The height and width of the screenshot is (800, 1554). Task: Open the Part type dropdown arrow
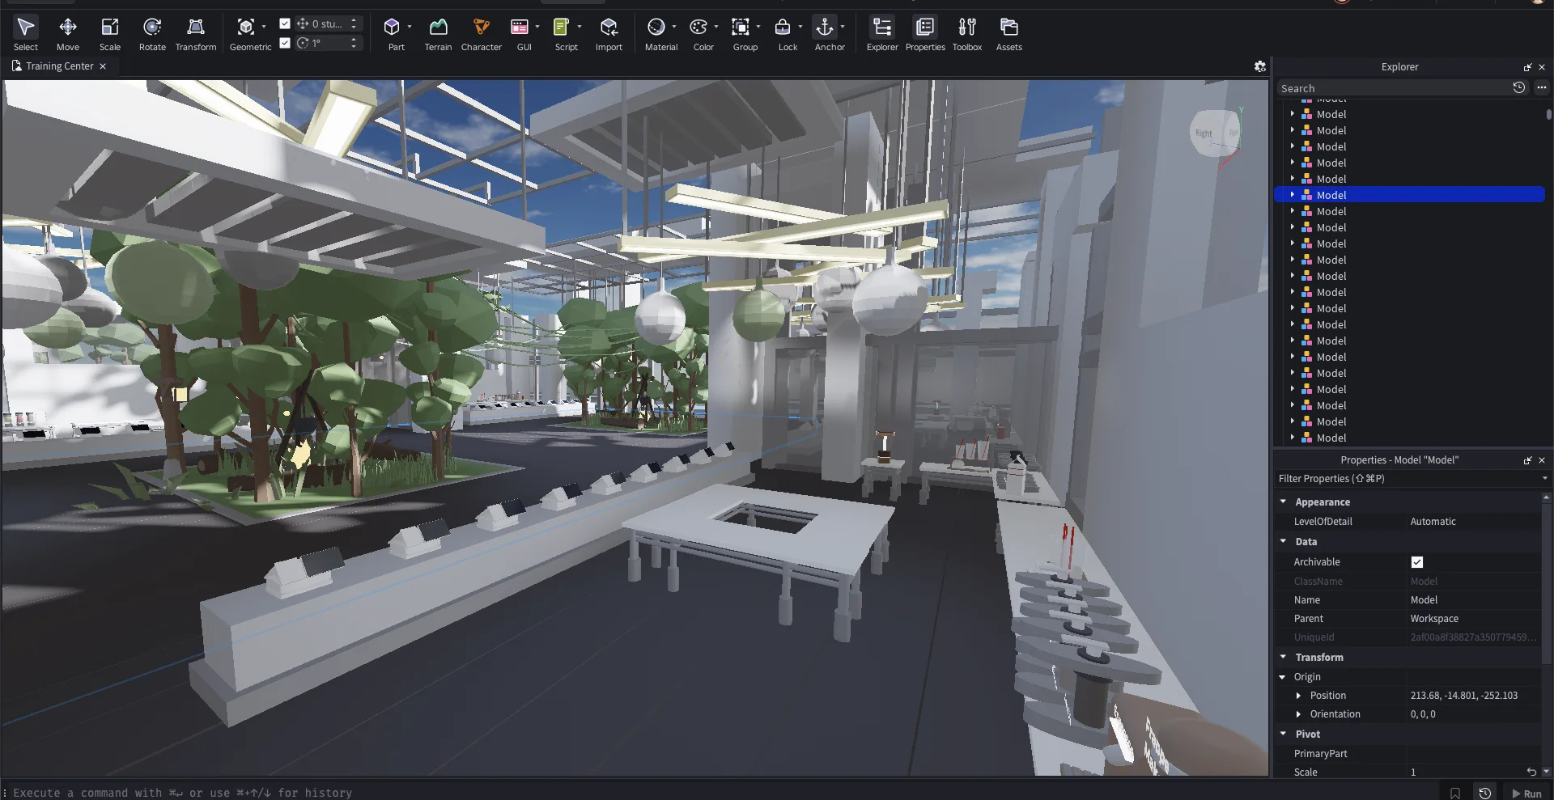click(x=410, y=27)
